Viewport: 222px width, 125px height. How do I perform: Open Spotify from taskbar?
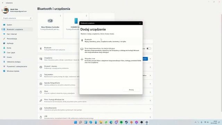click(121, 122)
